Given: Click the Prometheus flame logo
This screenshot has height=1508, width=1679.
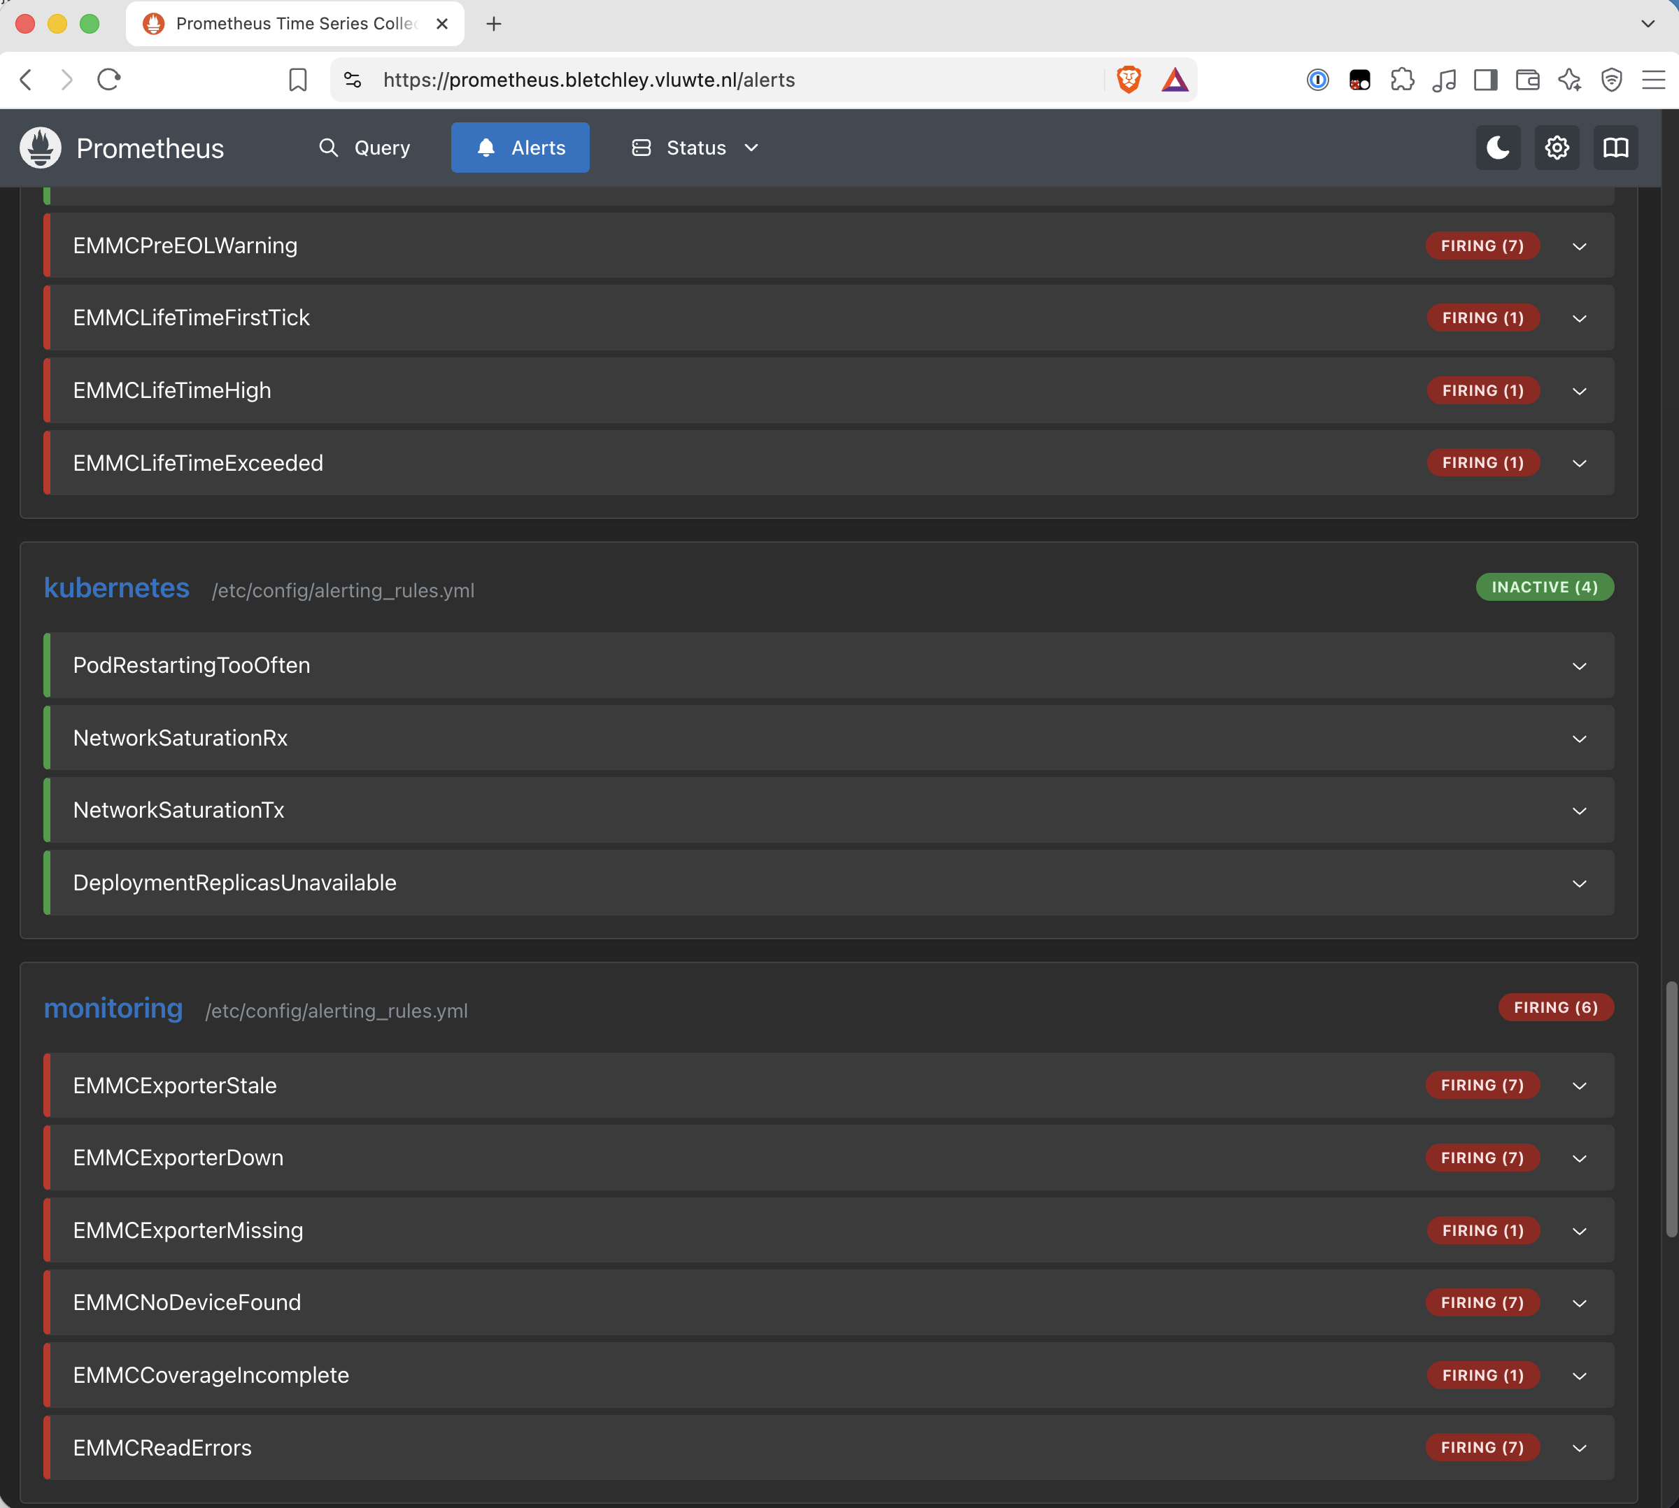Looking at the screenshot, I should click(x=40, y=148).
